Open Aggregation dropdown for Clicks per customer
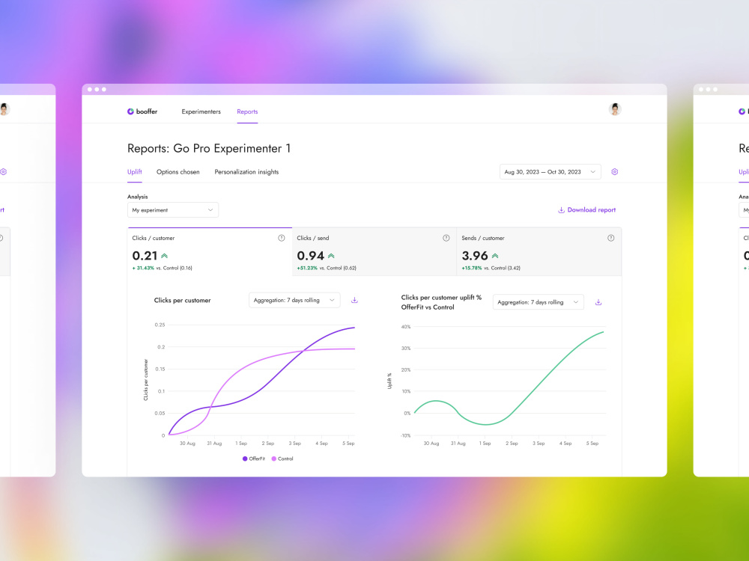749x561 pixels. tap(294, 300)
